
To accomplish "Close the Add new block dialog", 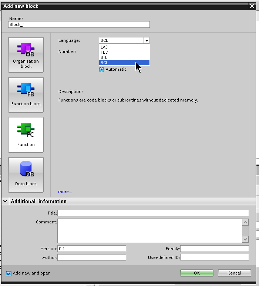I will point(252,6).
